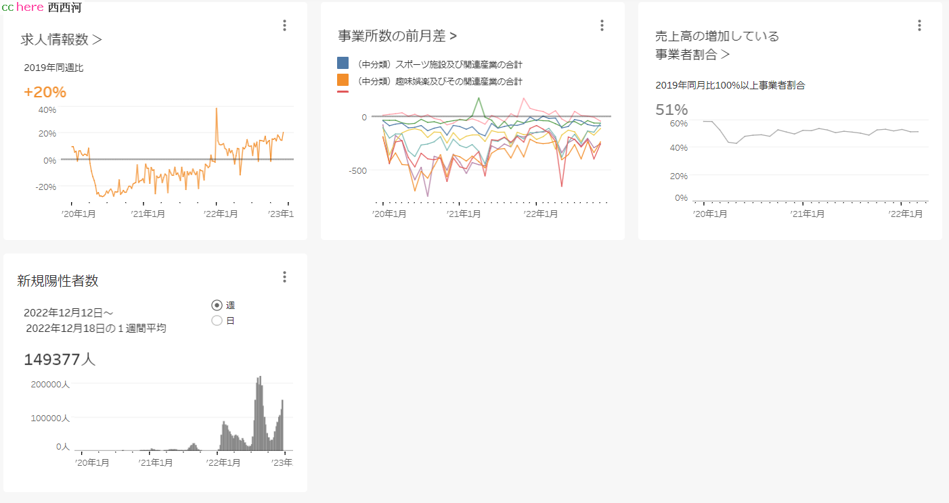This screenshot has height=503, width=949.
Task: Select the 週 radio button
Action: (x=217, y=305)
